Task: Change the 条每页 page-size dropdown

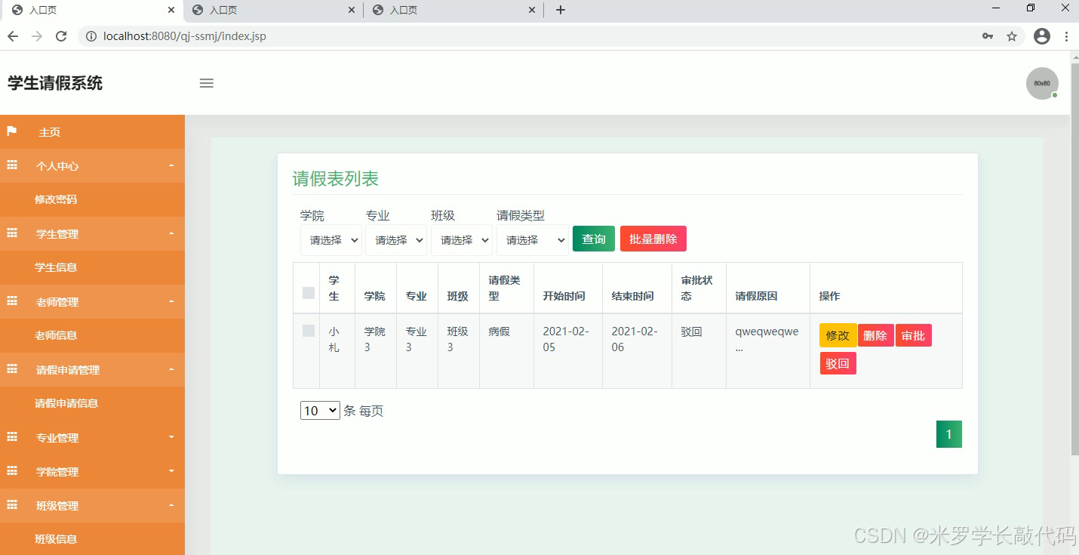Action: click(320, 410)
